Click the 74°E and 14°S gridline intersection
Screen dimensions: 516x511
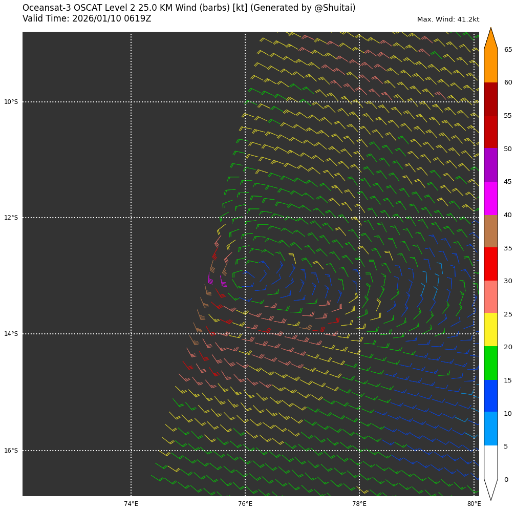coord(131,334)
